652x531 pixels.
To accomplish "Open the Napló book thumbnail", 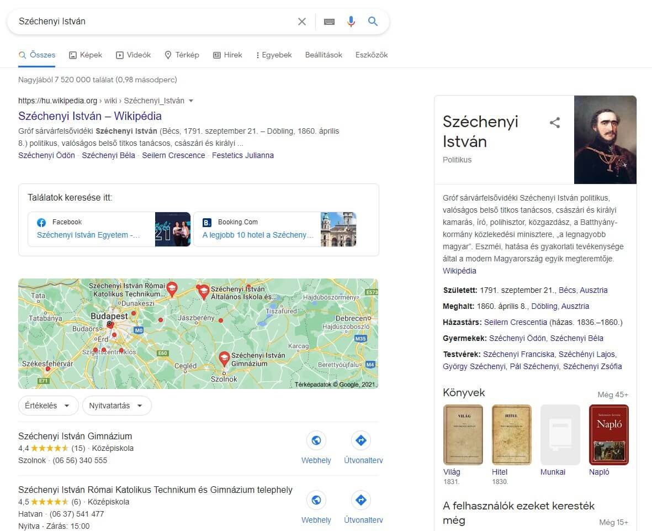I will 608,435.
